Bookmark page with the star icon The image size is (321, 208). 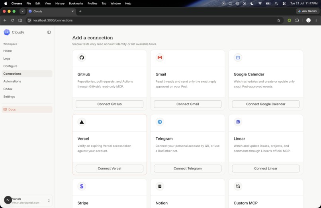[x=279, y=20]
